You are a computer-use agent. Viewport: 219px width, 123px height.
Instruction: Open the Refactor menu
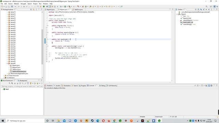tap(16, 4)
